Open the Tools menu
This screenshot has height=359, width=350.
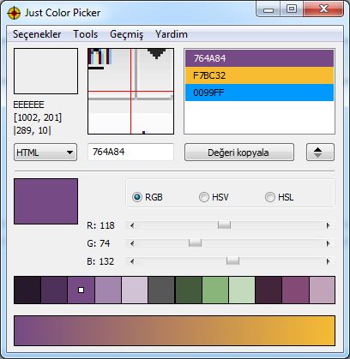pos(86,34)
